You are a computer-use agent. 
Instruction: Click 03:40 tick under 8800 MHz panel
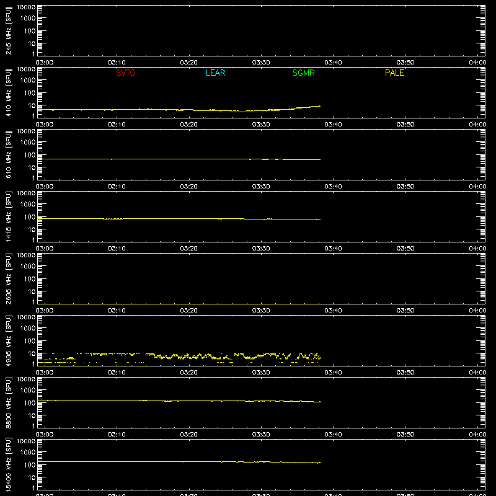[x=333, y=435]
